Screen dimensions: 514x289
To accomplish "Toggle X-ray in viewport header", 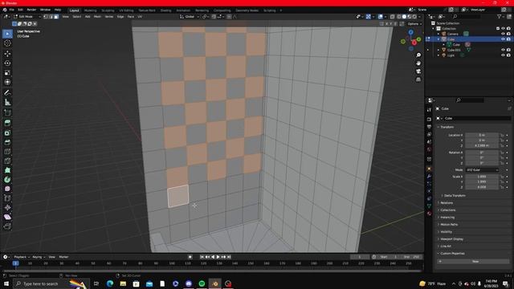I will point(392,16).
